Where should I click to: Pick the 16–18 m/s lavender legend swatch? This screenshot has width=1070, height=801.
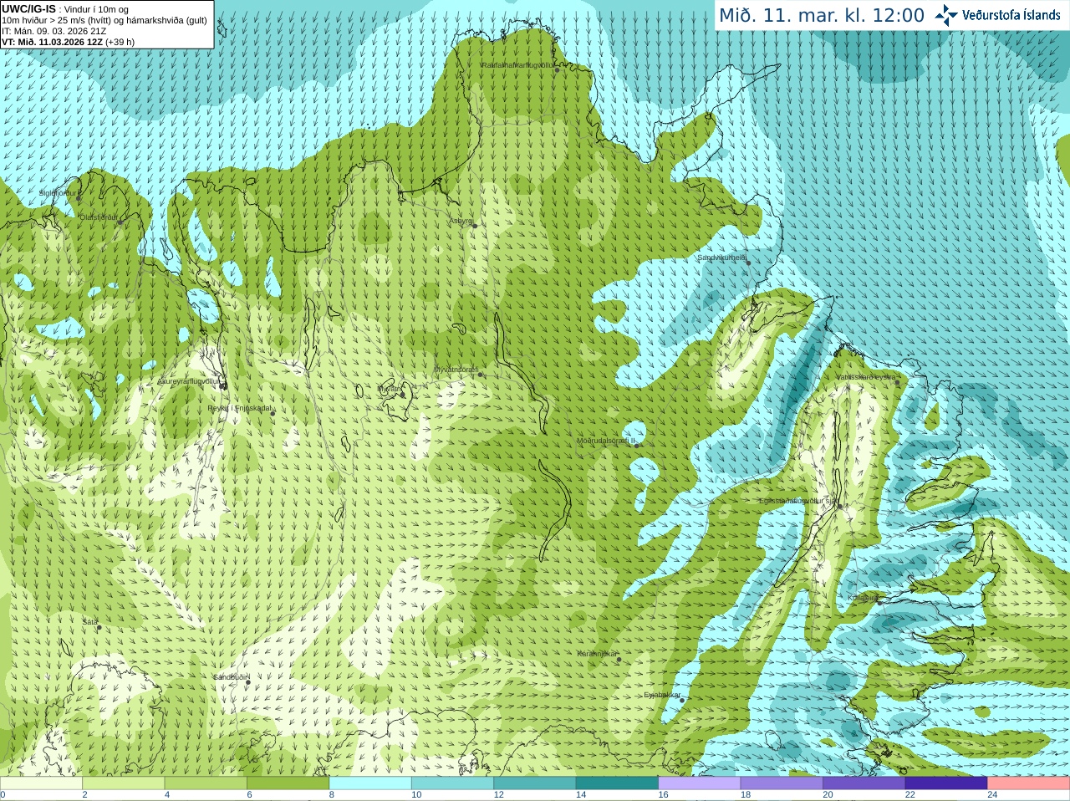point(700,783)
